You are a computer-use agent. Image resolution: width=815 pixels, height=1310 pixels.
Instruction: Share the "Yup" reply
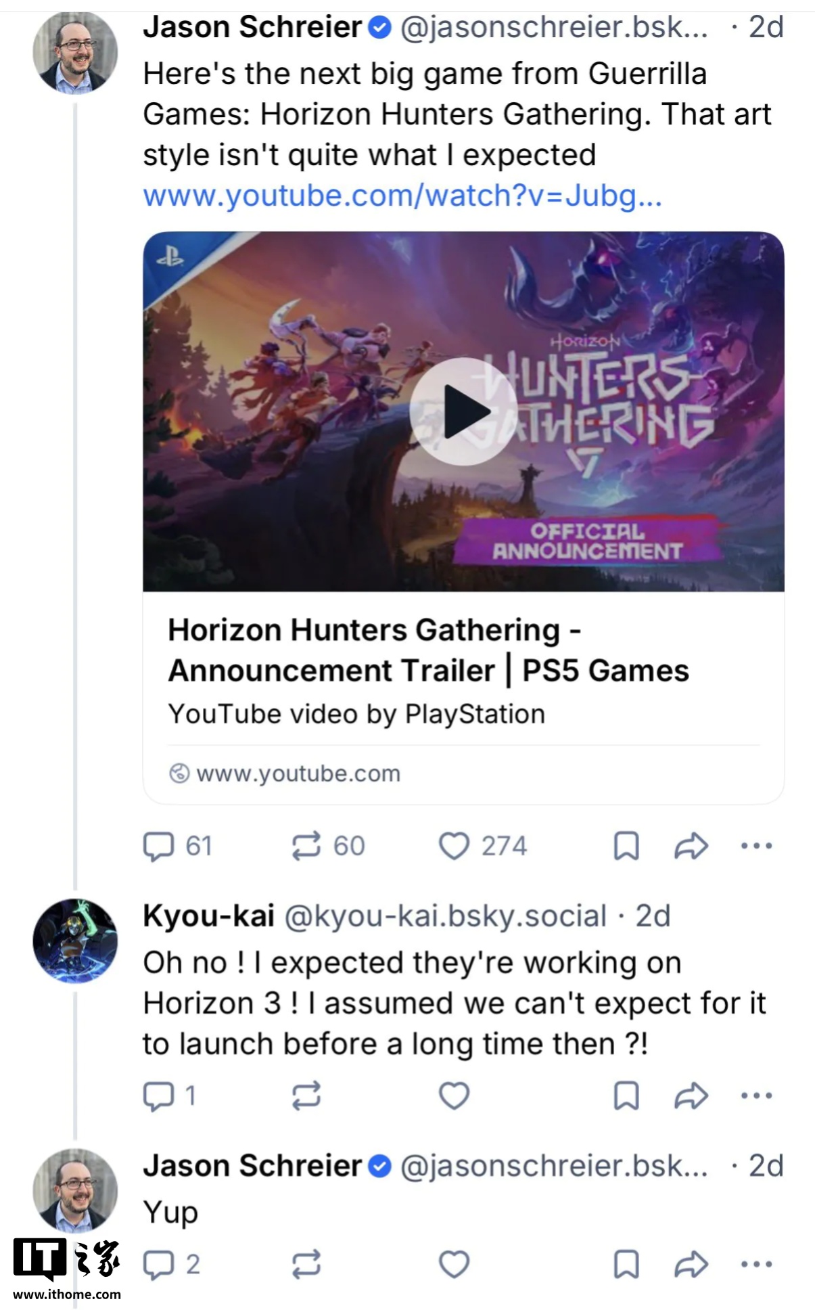point(691,1264)
